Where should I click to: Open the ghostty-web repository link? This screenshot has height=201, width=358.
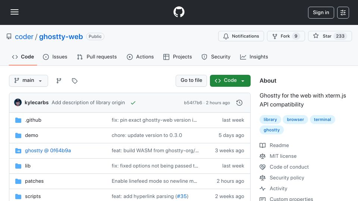pos(61,37)
